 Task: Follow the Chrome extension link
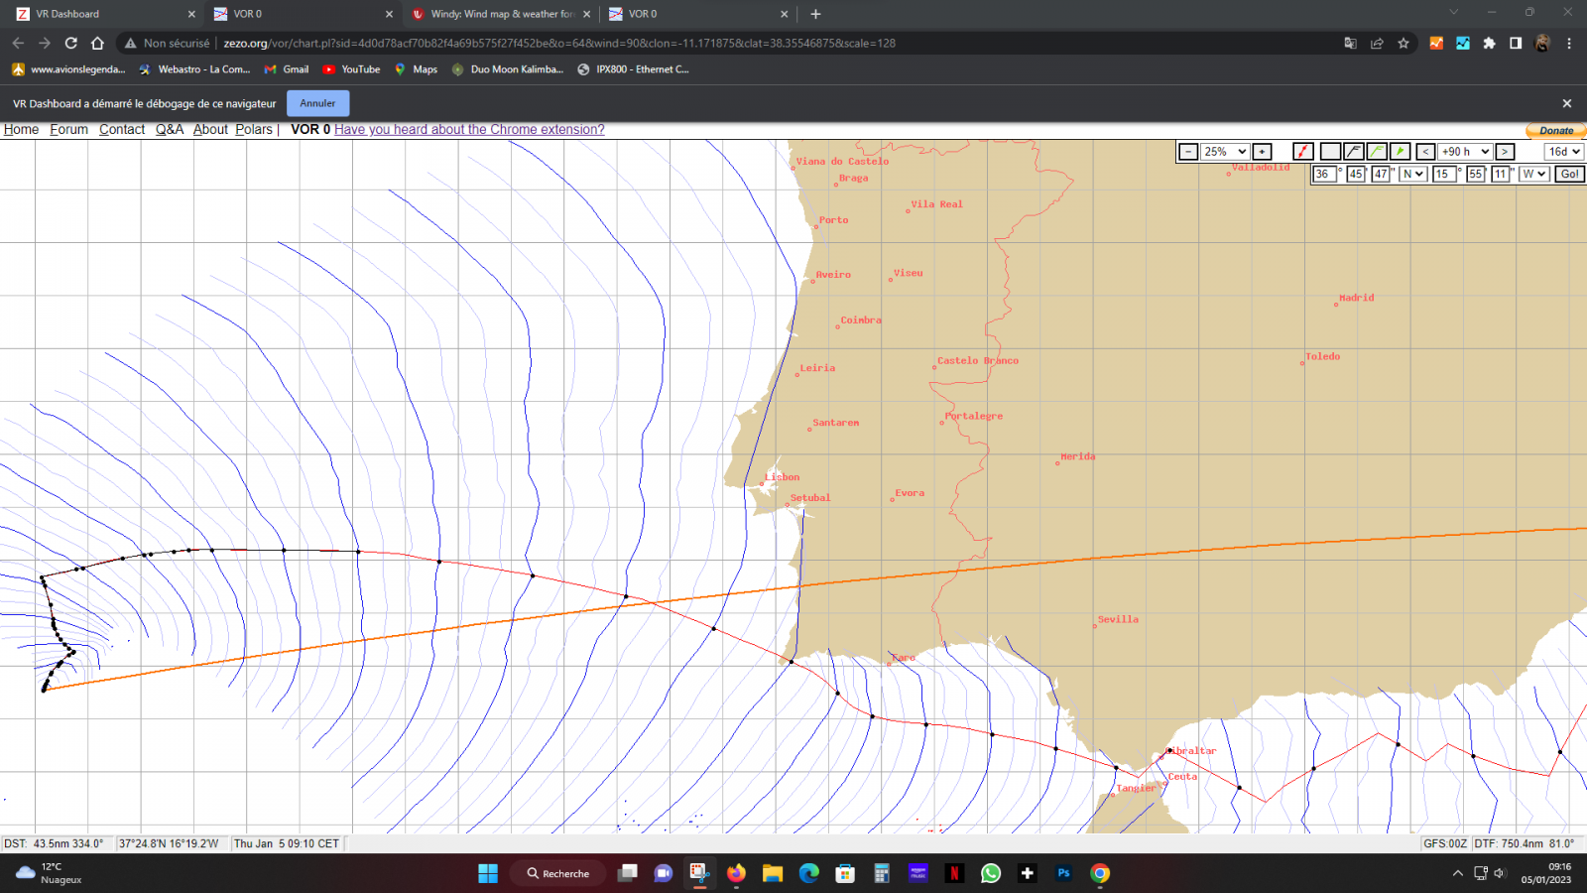coord(469,129)
